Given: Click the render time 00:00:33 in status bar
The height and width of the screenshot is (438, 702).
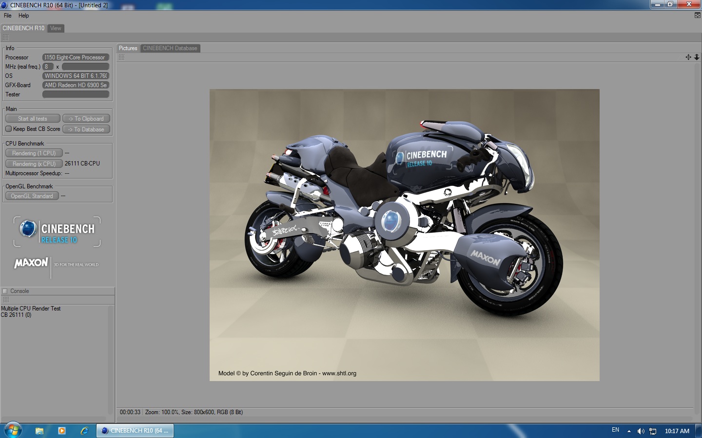Looking at the screenshot, I should (x=130, y=412).
